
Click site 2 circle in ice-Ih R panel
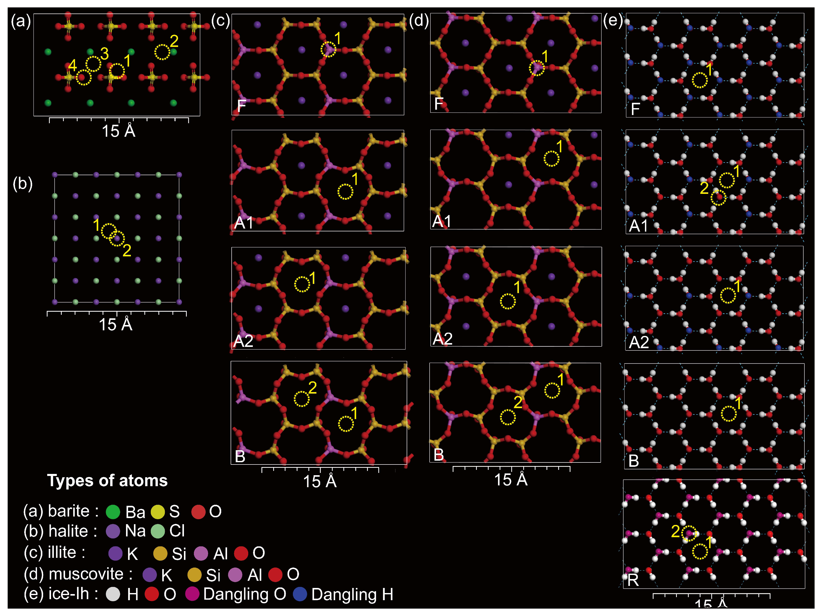click(x=689, y=534)
